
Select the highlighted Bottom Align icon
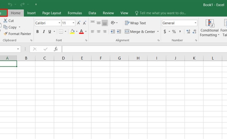pos(105,23)
